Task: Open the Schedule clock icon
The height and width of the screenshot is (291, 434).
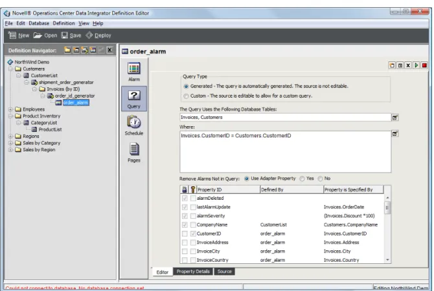Action: tap(134, 122)
